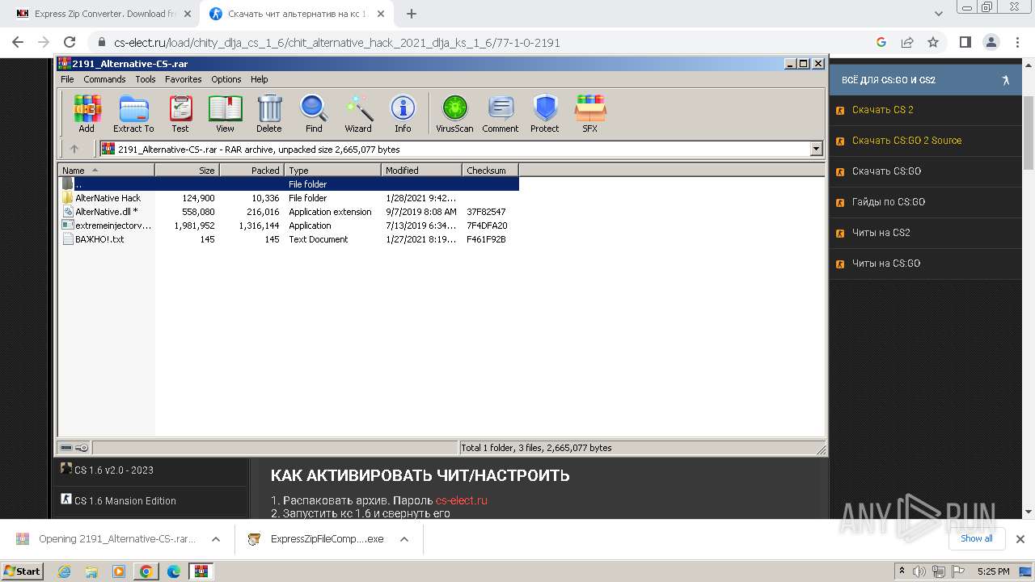Open Гайды по CS:GO link

coord(888,202)
